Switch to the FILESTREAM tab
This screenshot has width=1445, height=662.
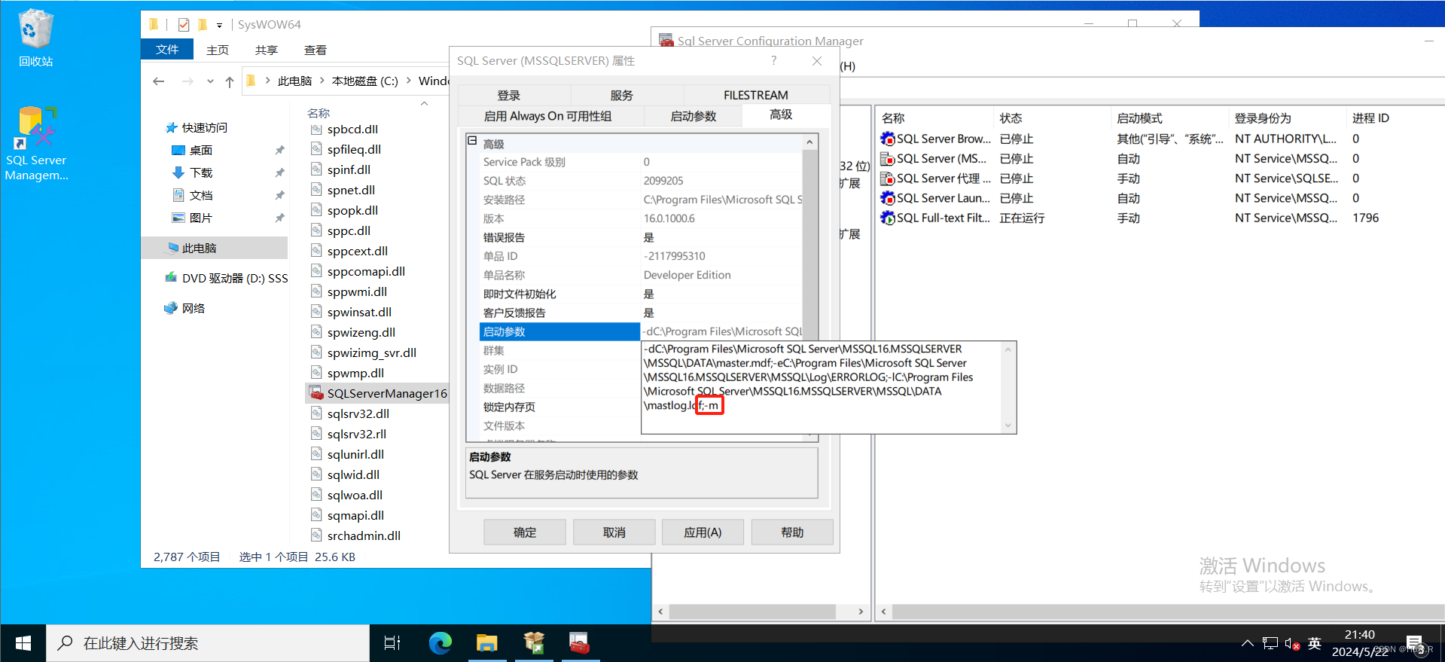[x=756, y=95]
